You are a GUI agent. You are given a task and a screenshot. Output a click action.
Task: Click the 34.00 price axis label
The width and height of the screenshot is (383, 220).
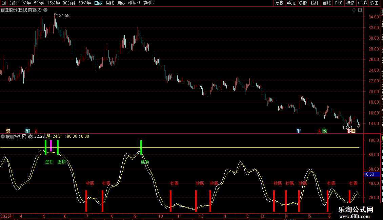(x=374, y=17)
